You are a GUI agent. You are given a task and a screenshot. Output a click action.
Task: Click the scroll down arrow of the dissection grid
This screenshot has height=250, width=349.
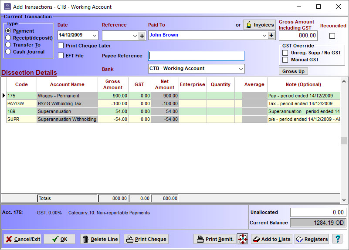point(344,200)
